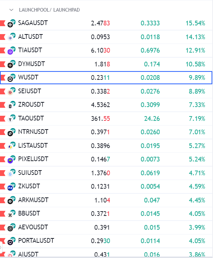213x258 pixels.
Task: Click the TAOUSDT last price 361.55
Action: [101, 119]
